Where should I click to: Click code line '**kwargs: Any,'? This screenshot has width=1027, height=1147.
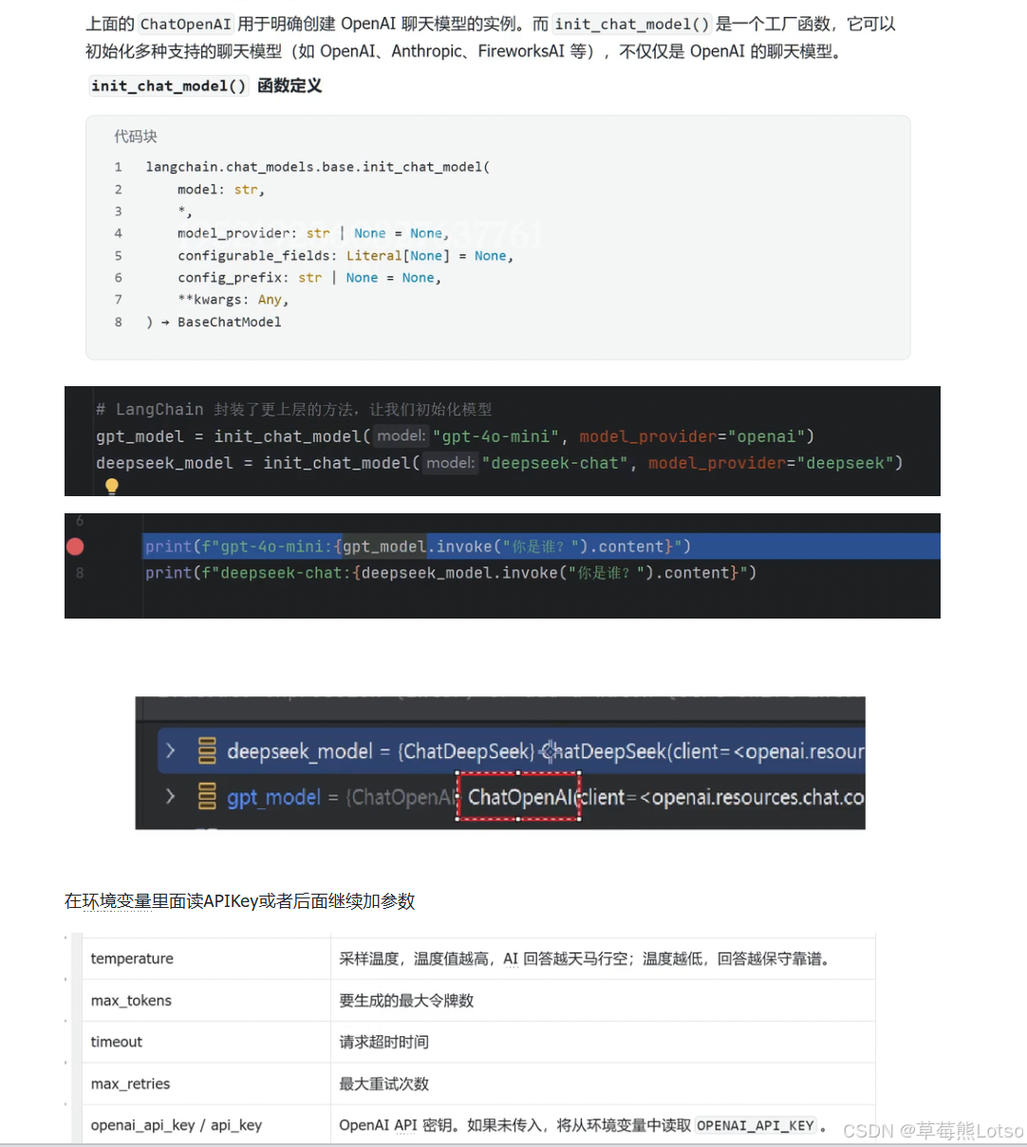click(x=233, y=300)
